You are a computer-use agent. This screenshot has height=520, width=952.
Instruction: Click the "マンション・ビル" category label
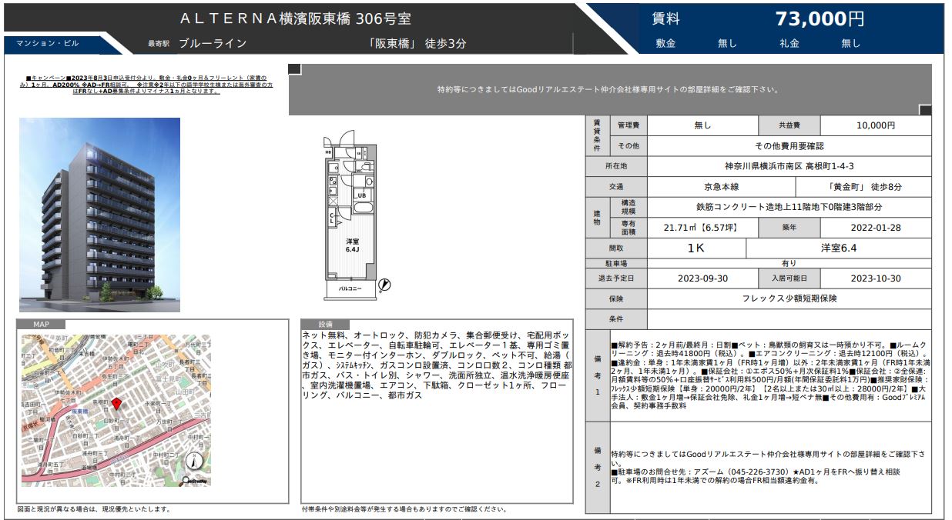point(48,44)
